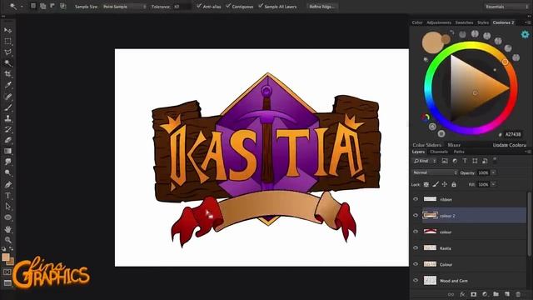Click the Lock All padlock icon
Image resolution: width=533 pixels, height=300 pixels.
(453, 184)
